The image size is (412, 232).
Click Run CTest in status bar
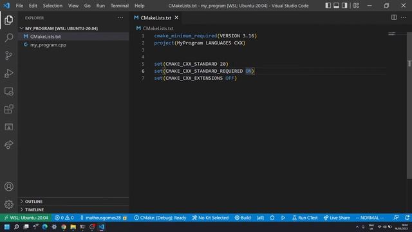coord(304,218)
